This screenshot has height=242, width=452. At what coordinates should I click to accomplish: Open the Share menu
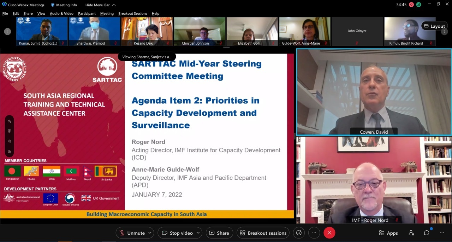(28, 13)
